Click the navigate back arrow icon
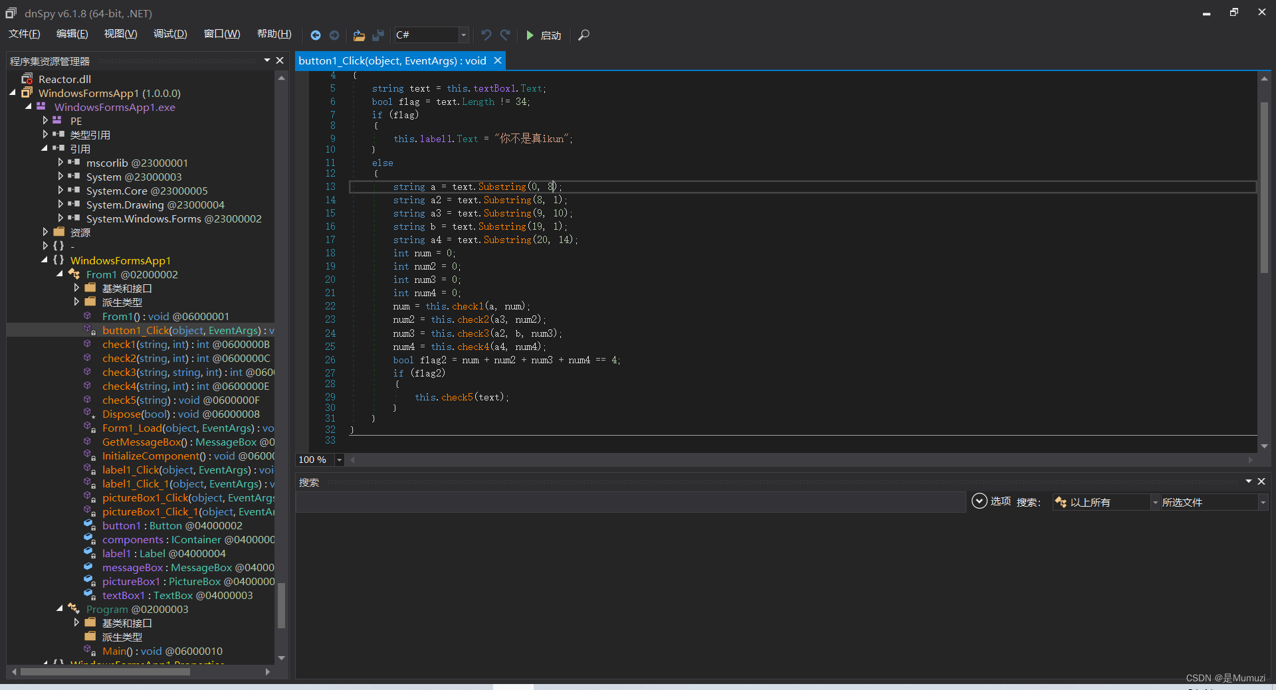The image size is (1276, 690). (x=316, y=35)
